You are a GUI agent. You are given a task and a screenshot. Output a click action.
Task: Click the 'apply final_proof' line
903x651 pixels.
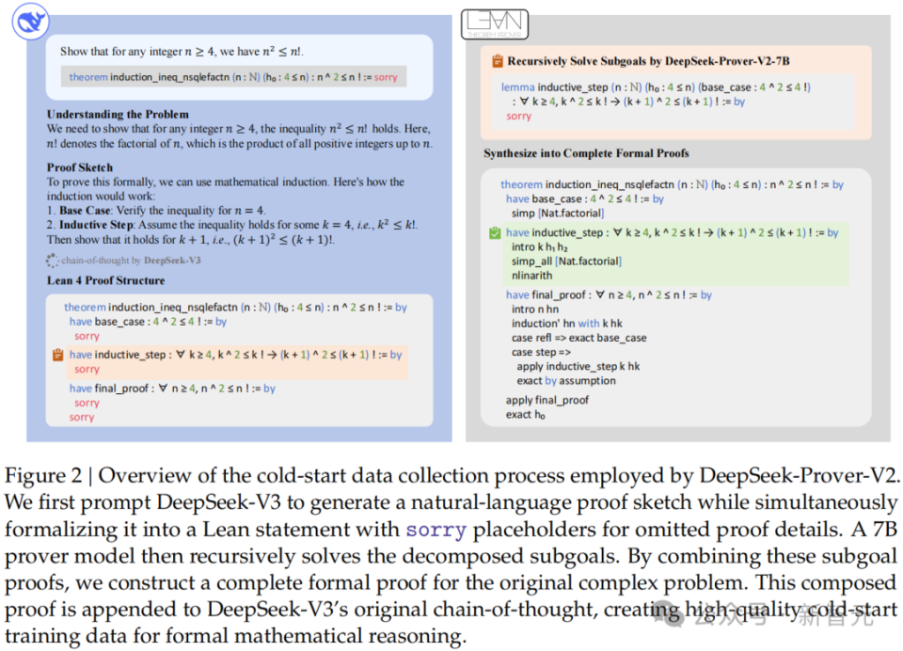[x=547, y=400]
